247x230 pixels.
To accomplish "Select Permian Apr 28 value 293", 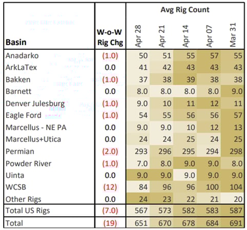I will 141,152.
